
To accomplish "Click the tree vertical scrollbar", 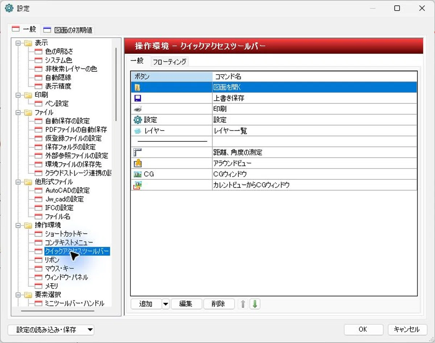I will pos(116,84).
